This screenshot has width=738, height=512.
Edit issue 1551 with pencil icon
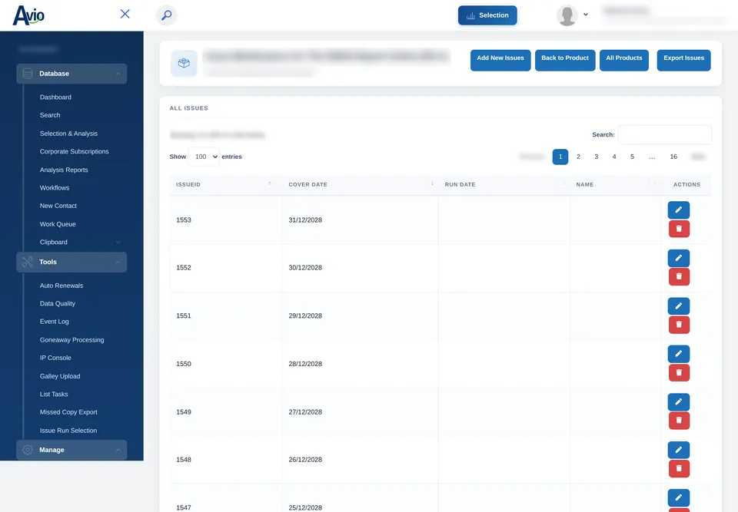(678, 306)
